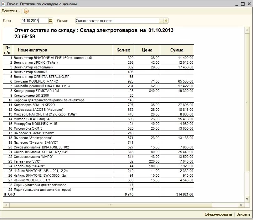Click the report window title icon
The image size is (253, 220).
[3, 4]
